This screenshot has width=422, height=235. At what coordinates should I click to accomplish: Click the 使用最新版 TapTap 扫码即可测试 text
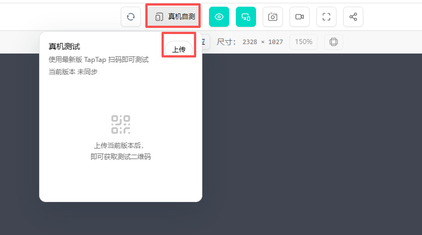click(x=98, y=59)
